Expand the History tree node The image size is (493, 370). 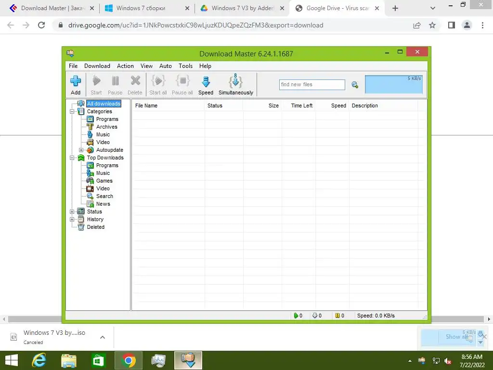pyautogui.click(x=72, y=219)
